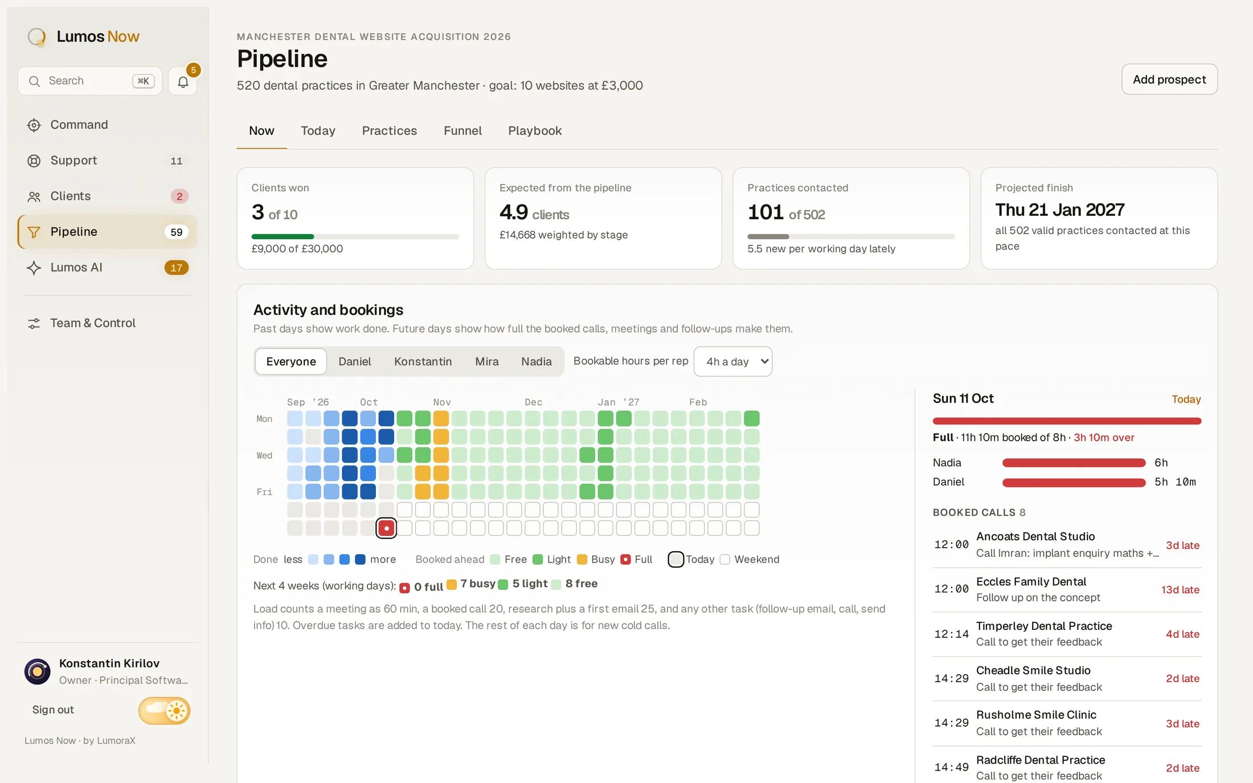1253x783 pixels.
Task: Open the Clients people icon
Action: [34, 196]
